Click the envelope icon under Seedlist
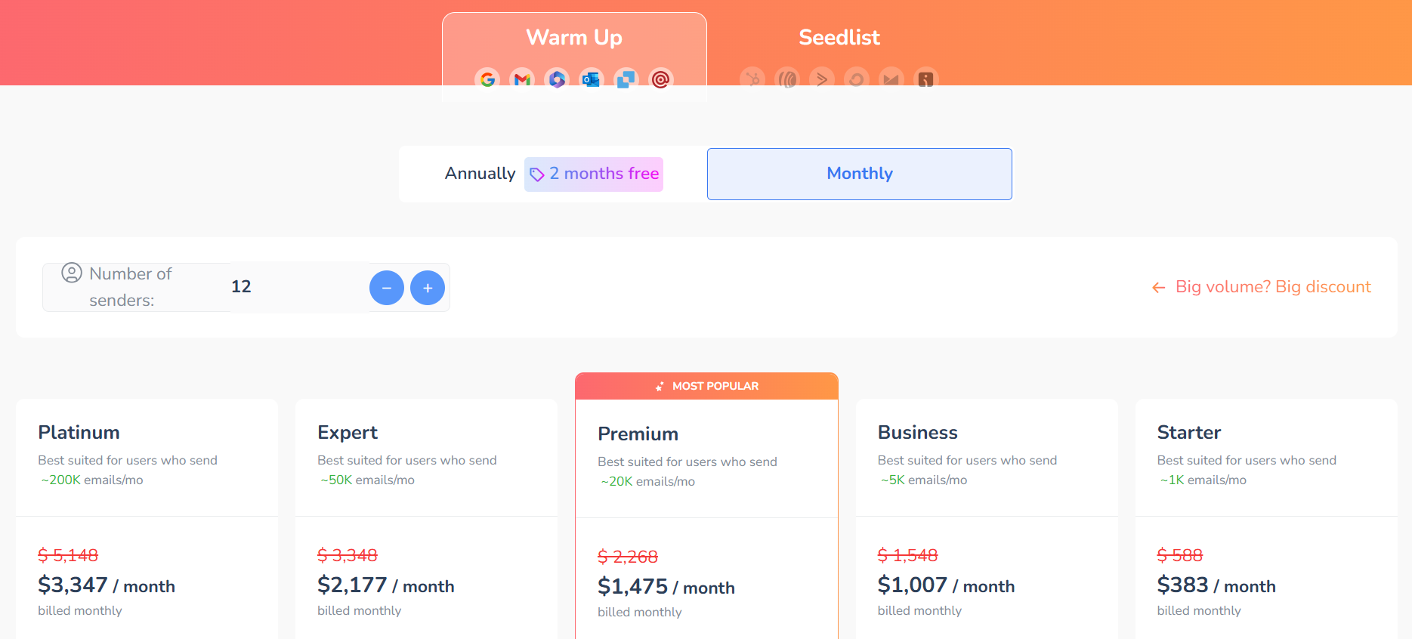This screenshot has height=639, width=1412. [891, 79]
